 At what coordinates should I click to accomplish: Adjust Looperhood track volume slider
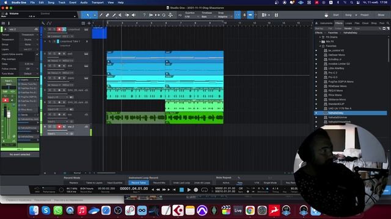pyautogui.click(x=58, y=33)
